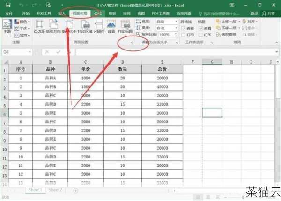Screen dimensions: 281x201
Task: Open the 对齐 align menu
Action: coord(250,22)
